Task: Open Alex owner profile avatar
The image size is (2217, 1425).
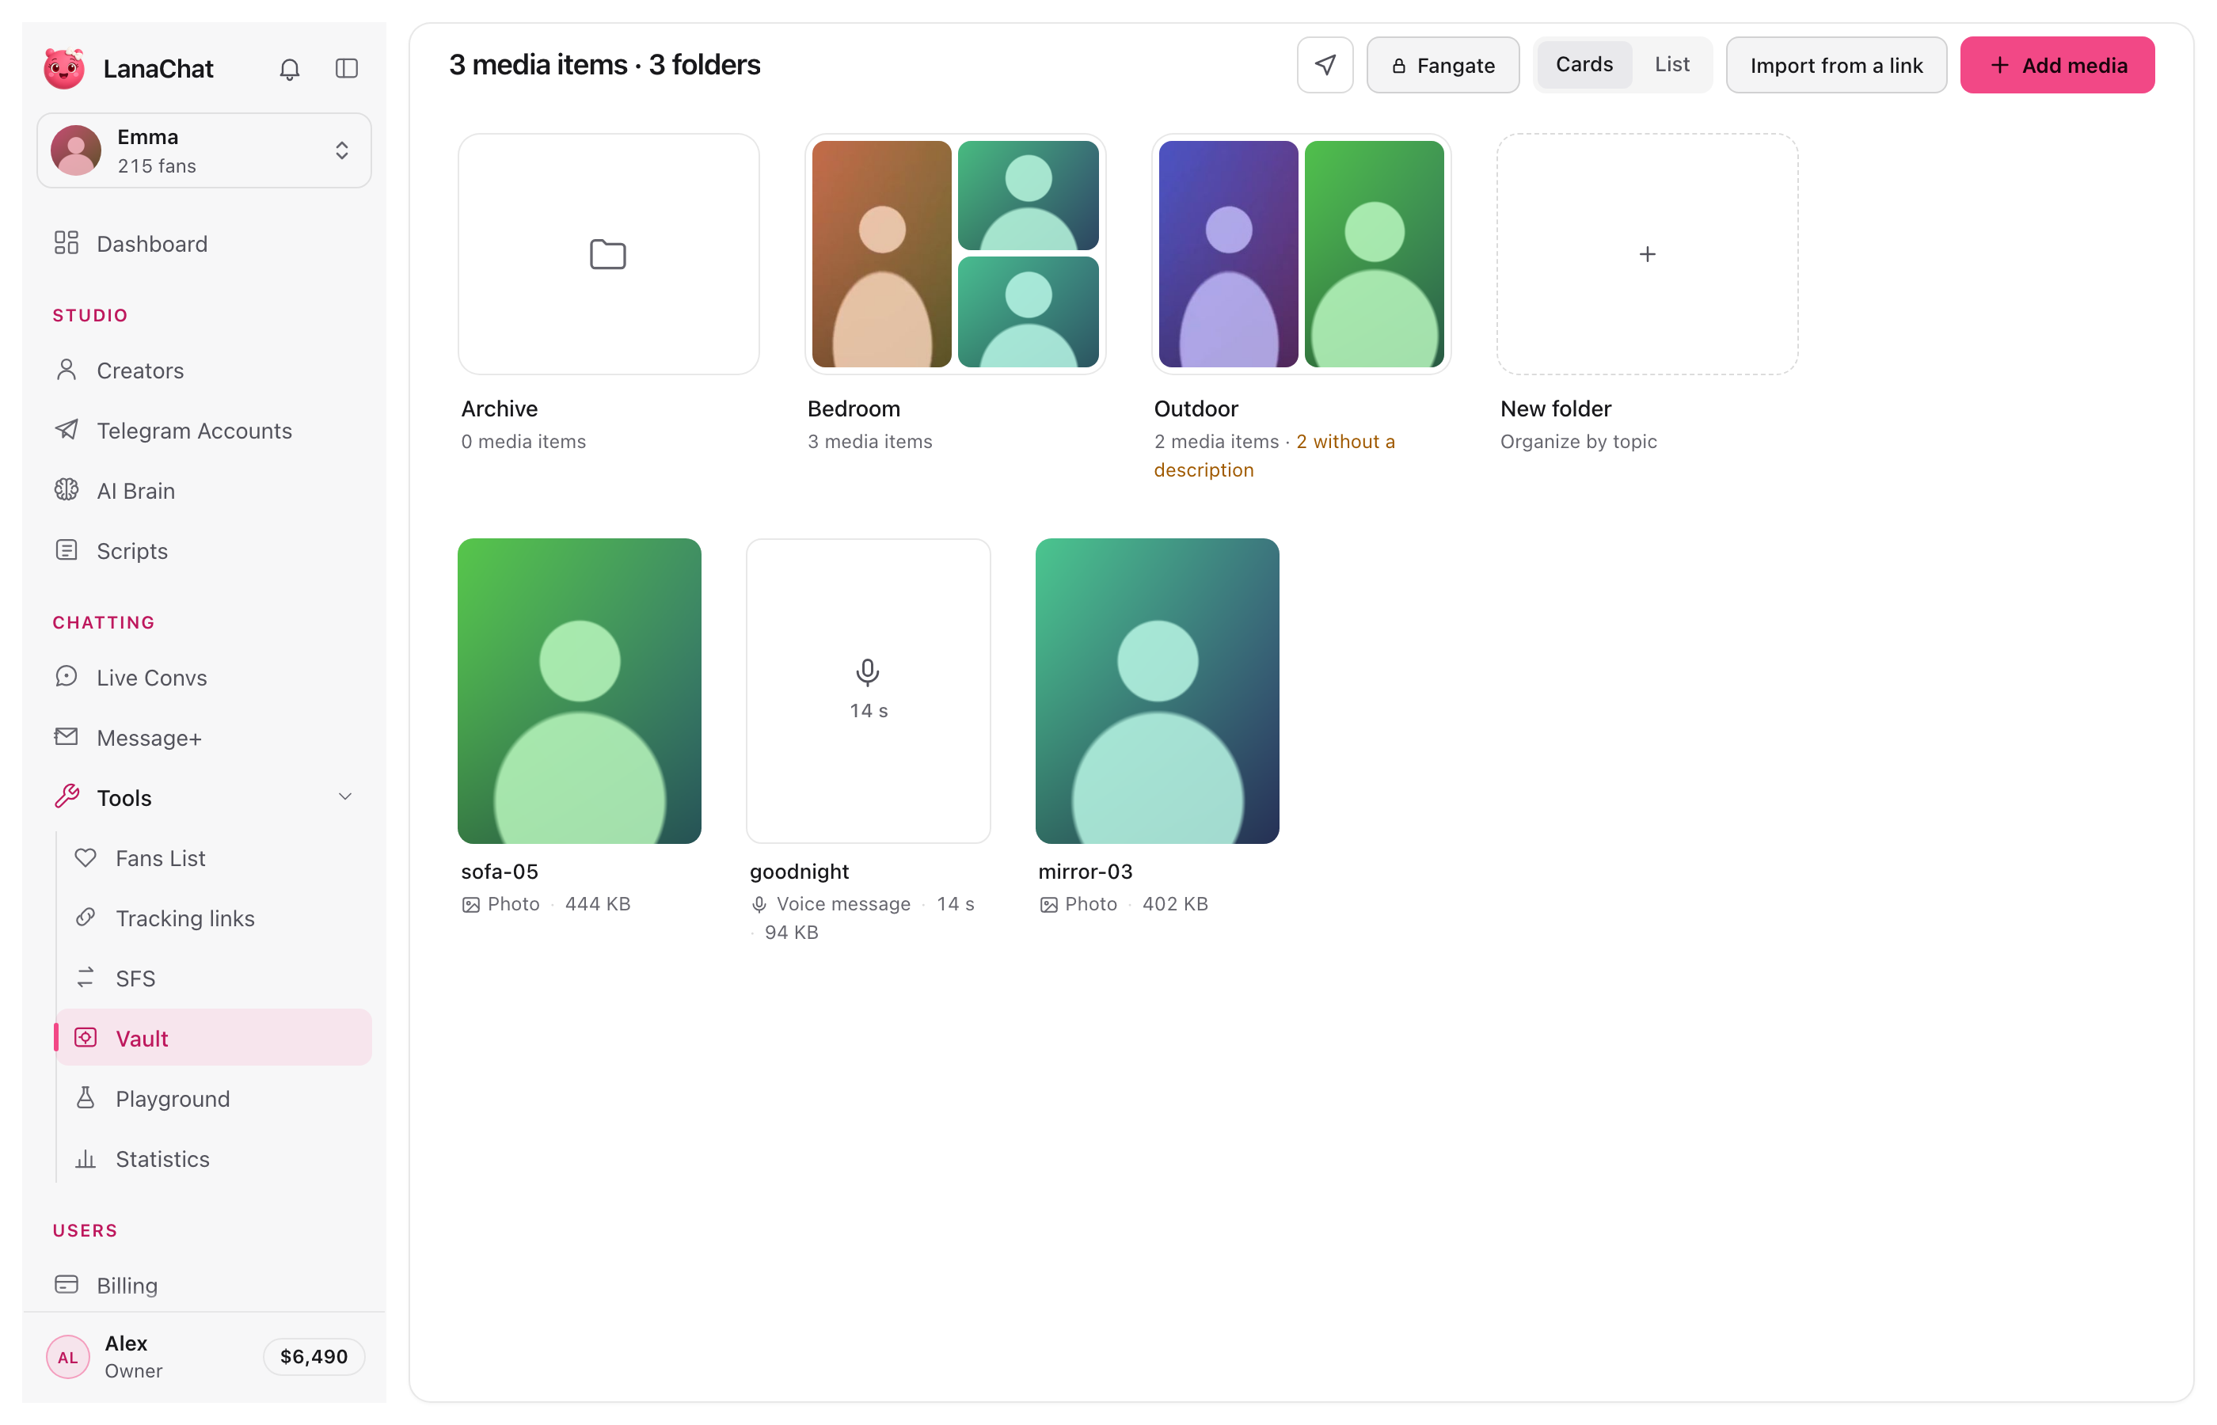Action: (67, 1358)
